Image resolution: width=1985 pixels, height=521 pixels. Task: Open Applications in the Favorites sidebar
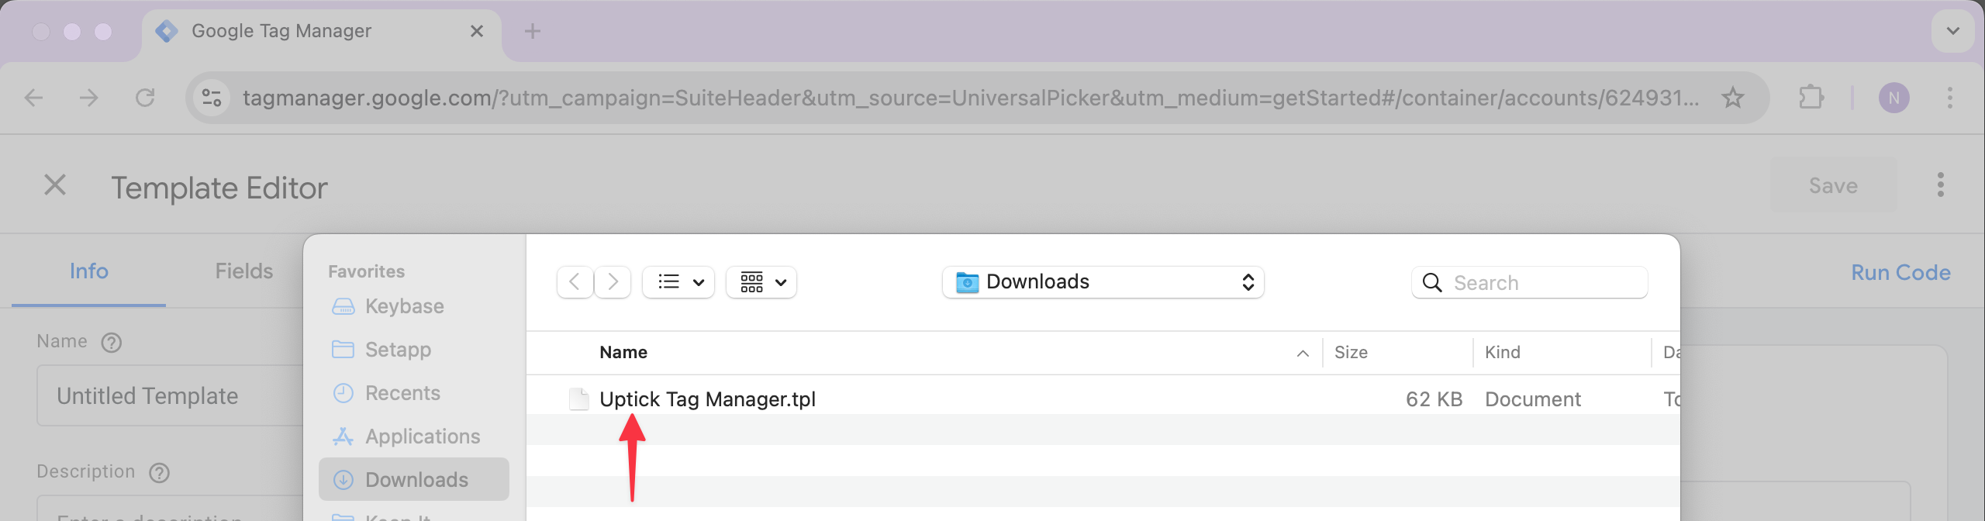tap(422, 436)
